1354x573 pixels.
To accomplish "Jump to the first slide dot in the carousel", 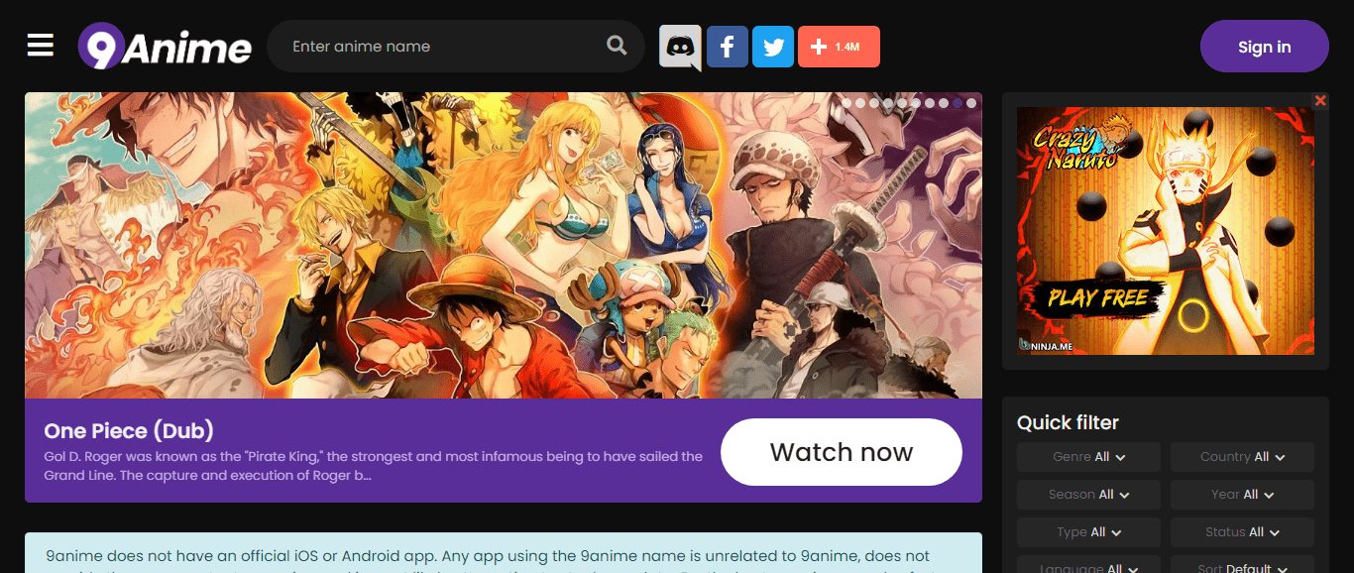I will (x=847, y=103).
